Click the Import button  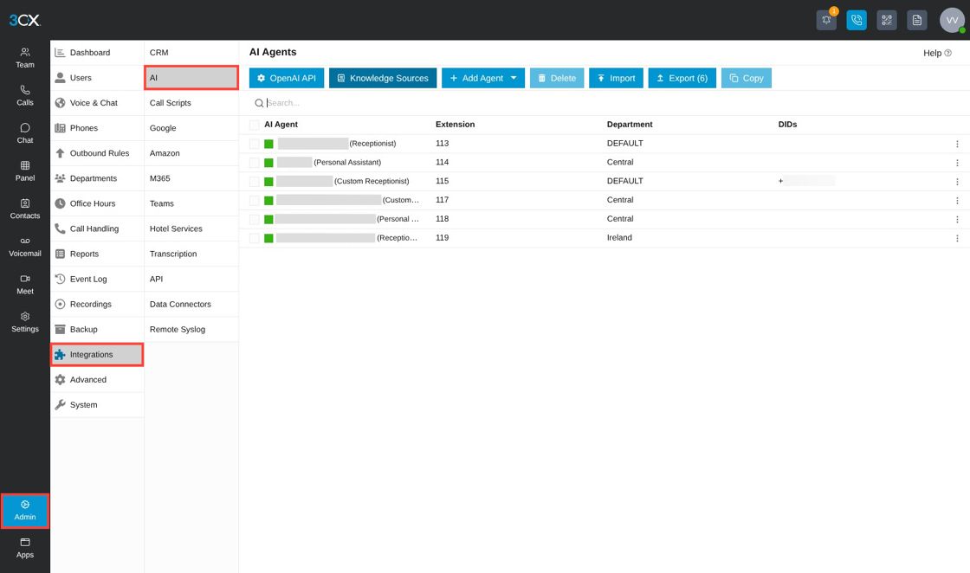click(616, 78)
